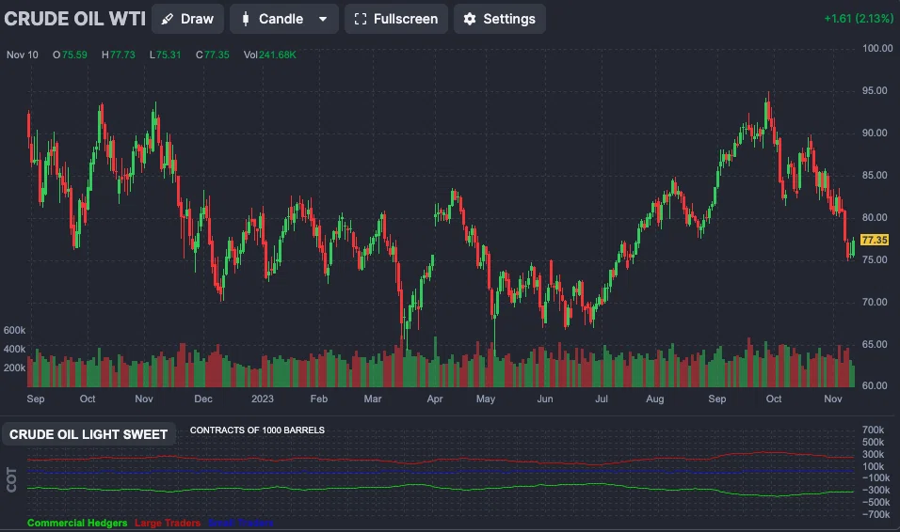Toggle the Small Traders legend entry
This screenshot has width=900, height=532.
coord(241,523)
